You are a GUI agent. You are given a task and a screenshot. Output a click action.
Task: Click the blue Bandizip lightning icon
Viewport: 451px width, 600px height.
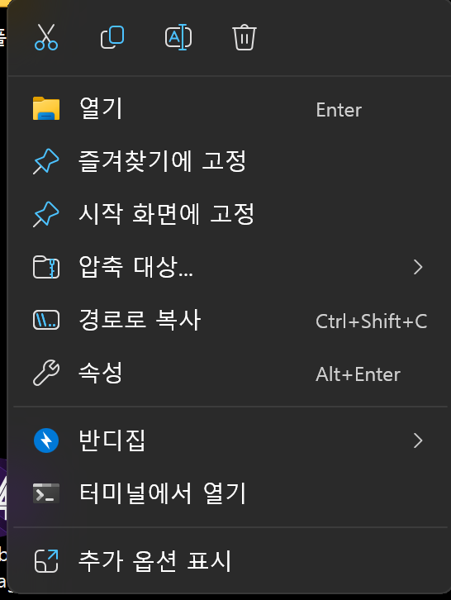click(x=46, y=440)
